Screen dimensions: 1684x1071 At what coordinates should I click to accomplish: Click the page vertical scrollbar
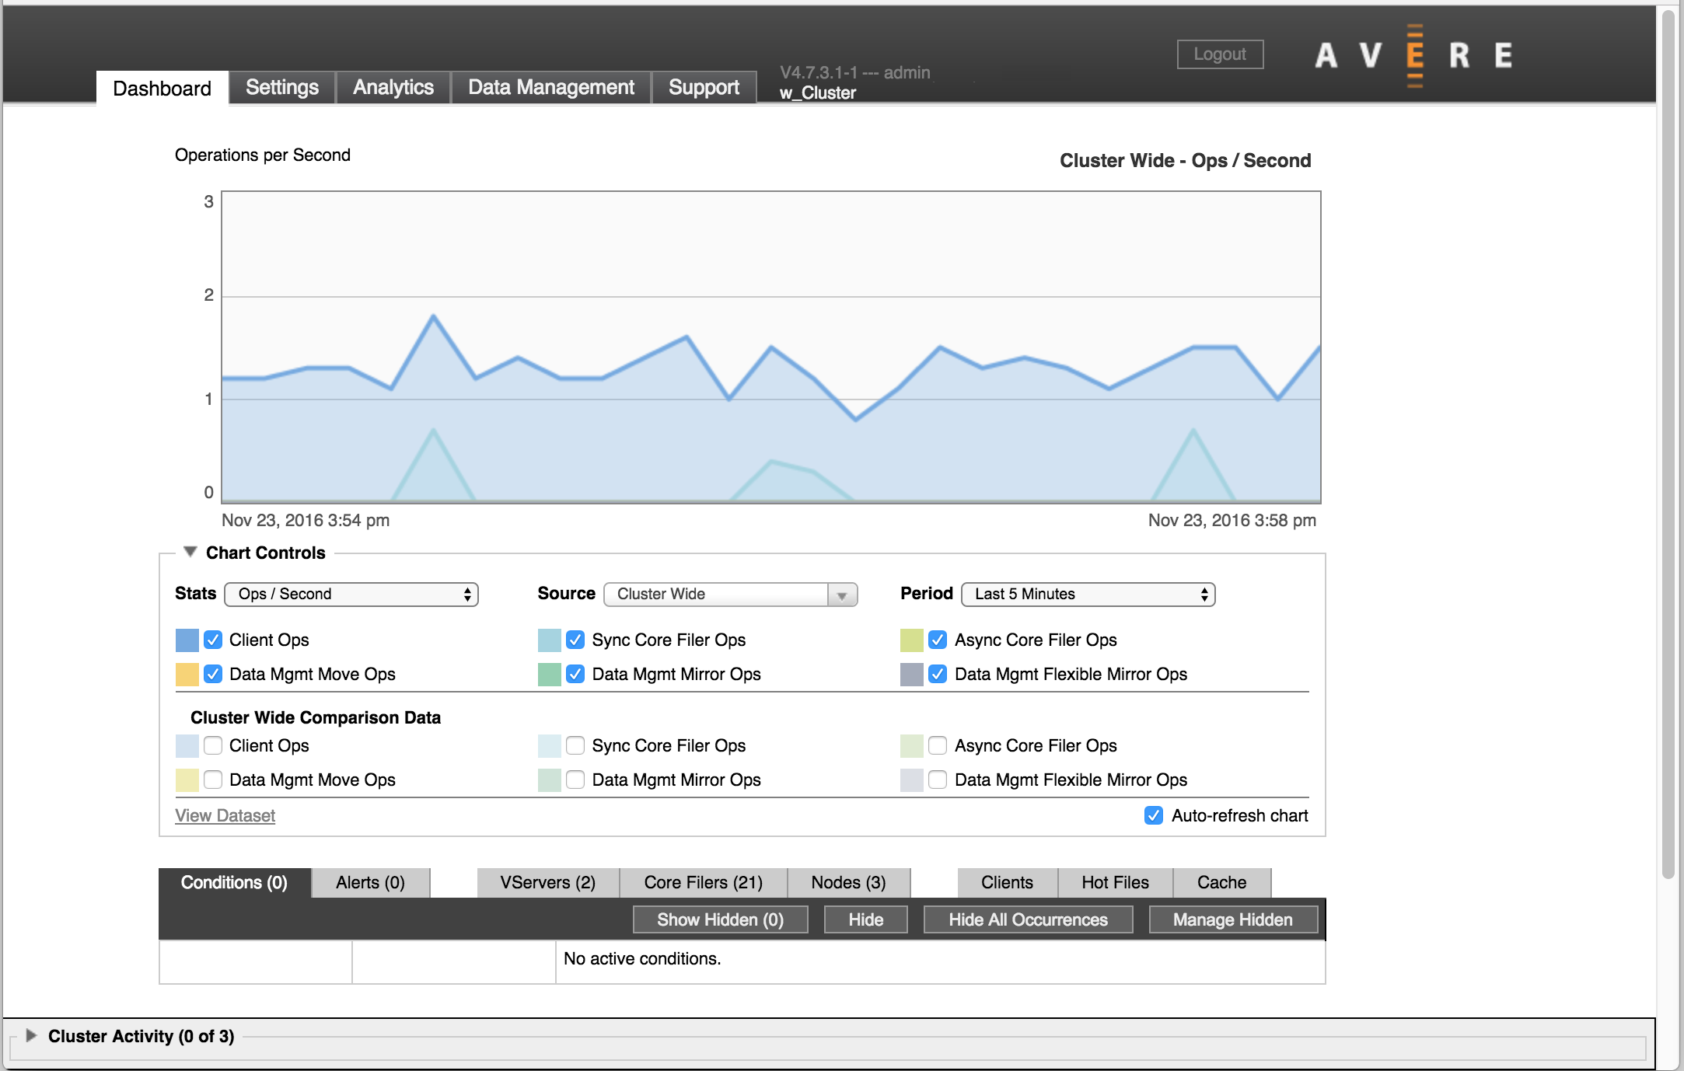point(1668,443)
